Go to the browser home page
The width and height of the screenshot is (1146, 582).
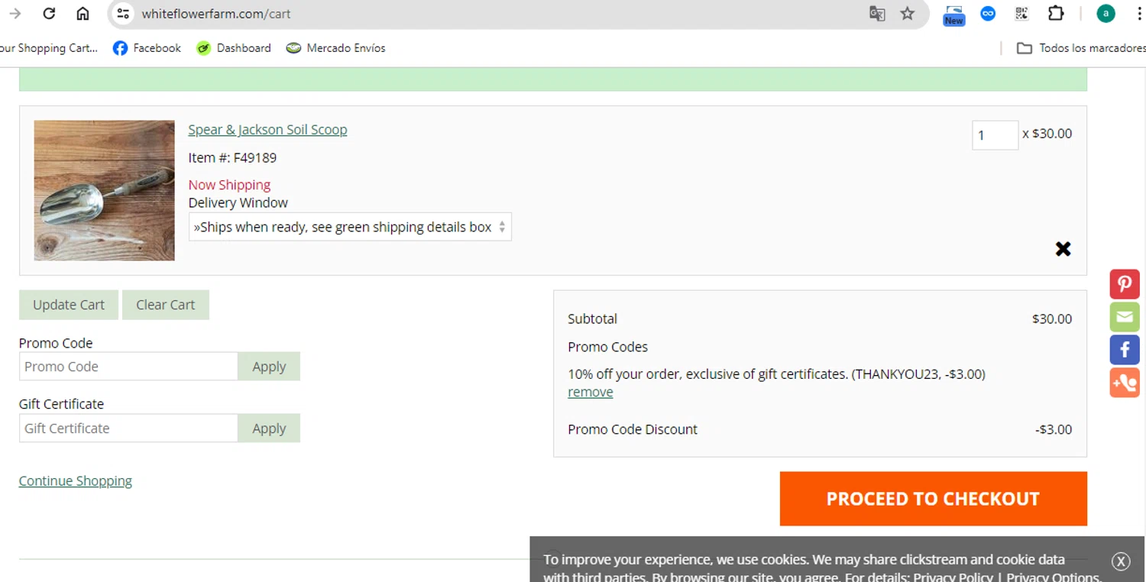pyautogui.click(x=83, y=14)
